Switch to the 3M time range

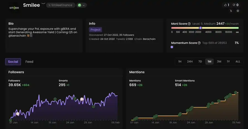219,62
